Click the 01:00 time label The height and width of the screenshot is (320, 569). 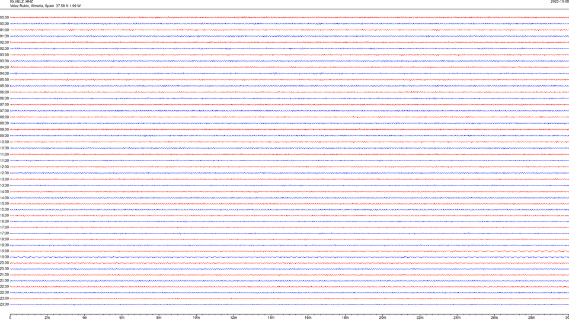click(4, 30)
